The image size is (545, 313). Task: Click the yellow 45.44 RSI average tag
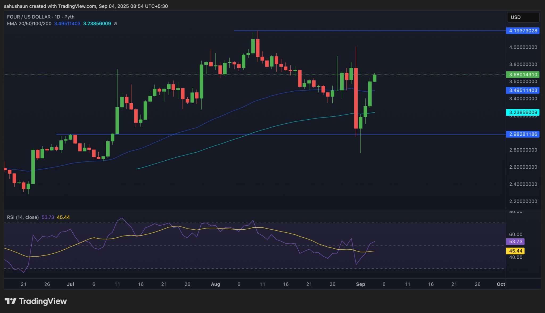point(515,251)
